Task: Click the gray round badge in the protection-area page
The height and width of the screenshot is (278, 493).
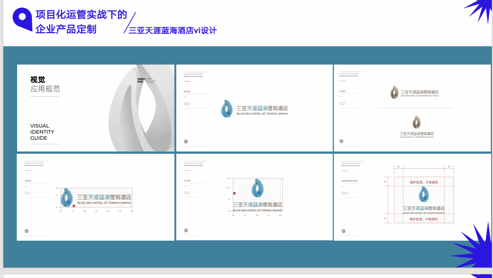Action: point(343,231)
